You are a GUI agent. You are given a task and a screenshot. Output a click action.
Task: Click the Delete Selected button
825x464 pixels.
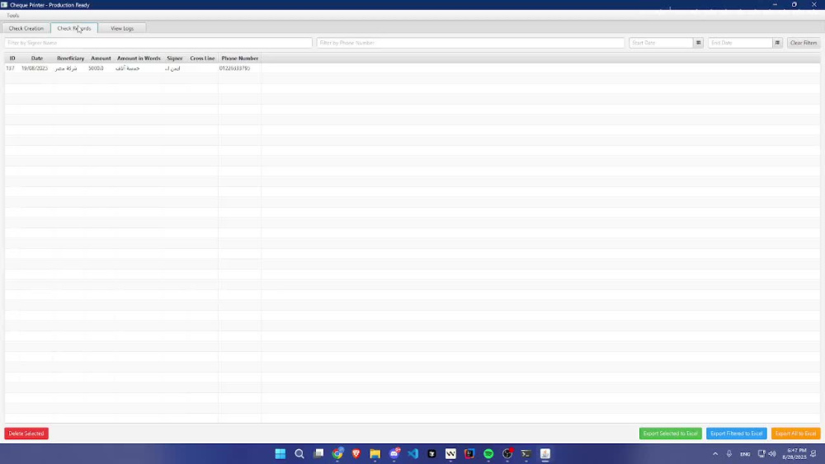tap(26, 434)
